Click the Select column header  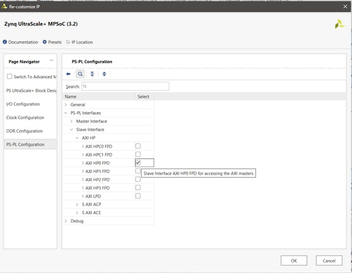coord(143,97)
